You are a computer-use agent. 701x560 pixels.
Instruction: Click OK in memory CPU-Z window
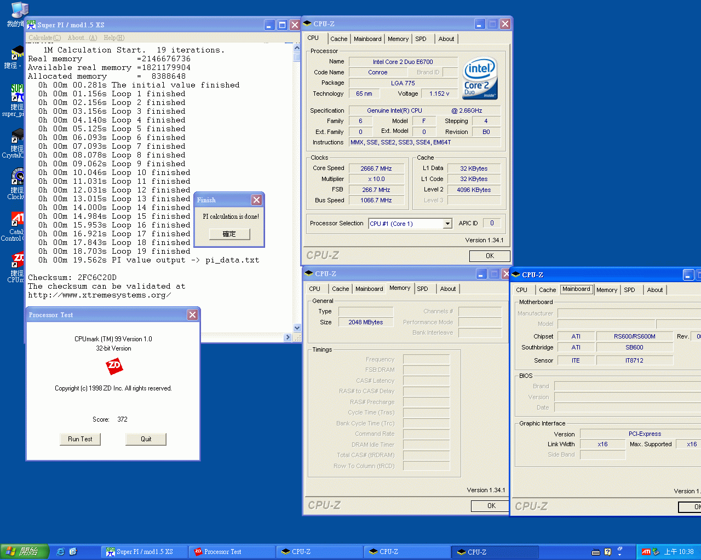click(491, 506)
